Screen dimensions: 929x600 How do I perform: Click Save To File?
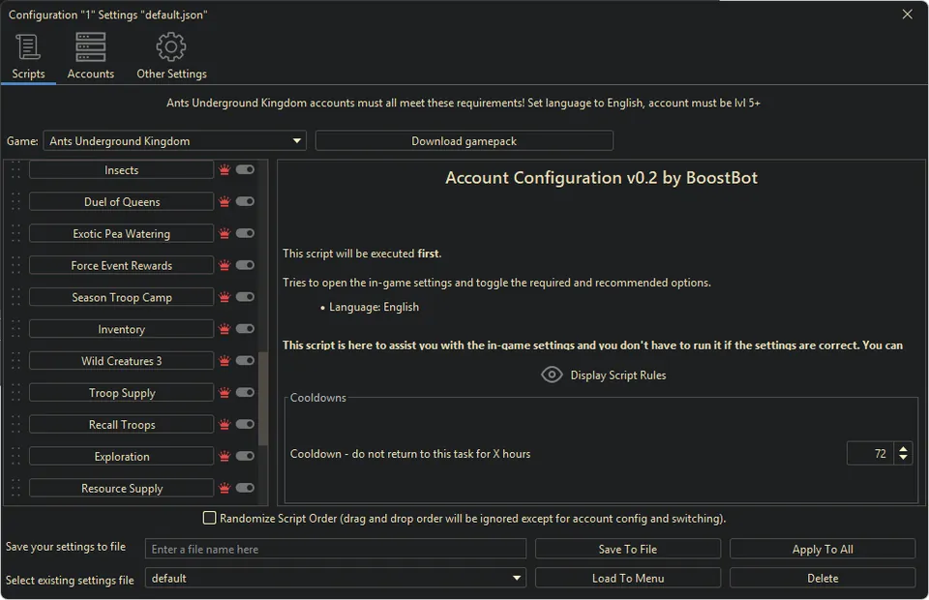pyautogui.click(x=628, y=549)
